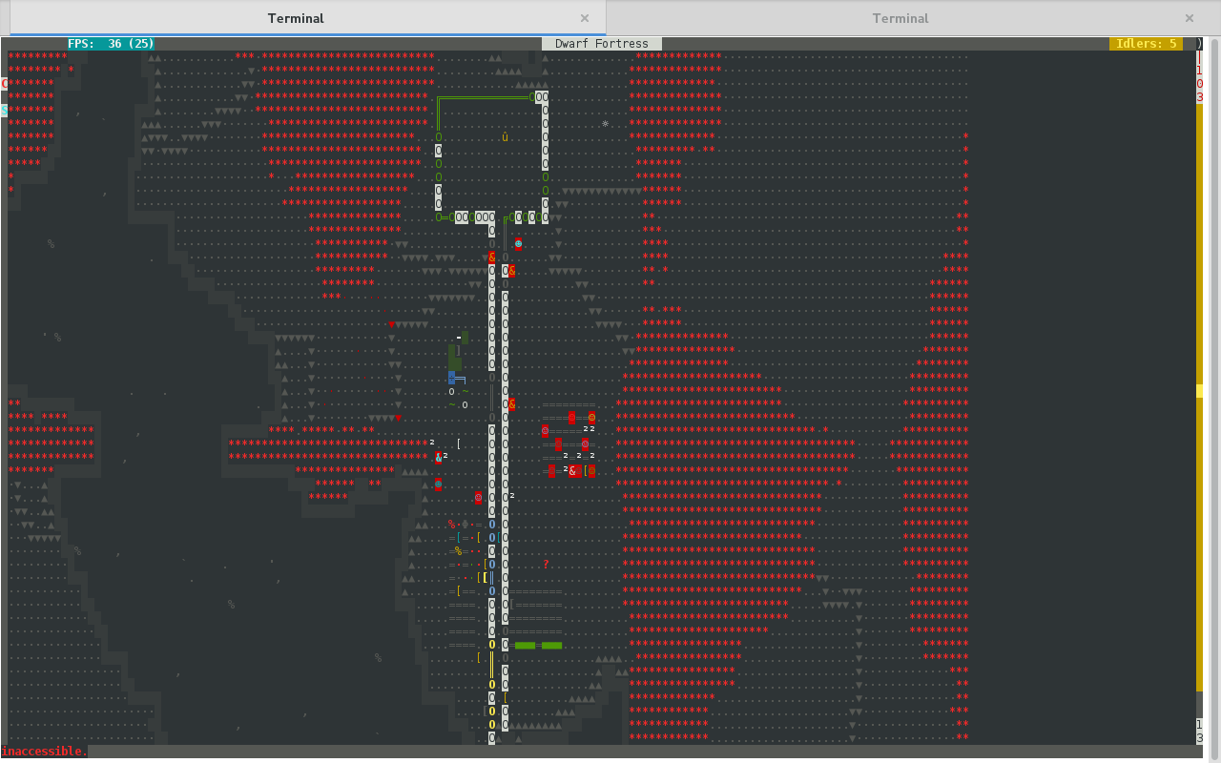Select the white ampersand creature on red
The width and height of the screenshot is (1221, 763).
click(572, 471)
